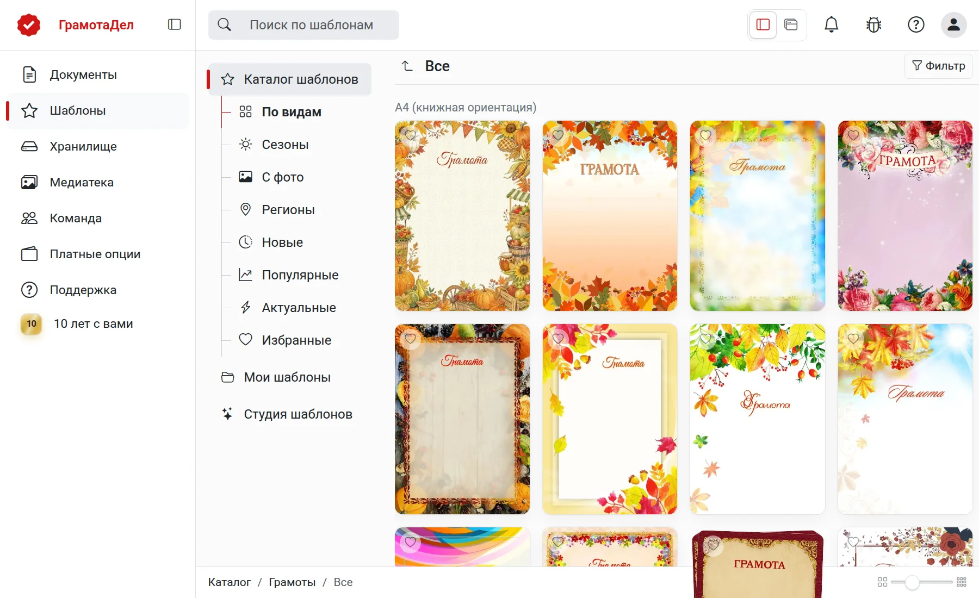Select Актуальные via its lightning icon
This screenshot has height=598, width=979.
[x=246, y=307]
